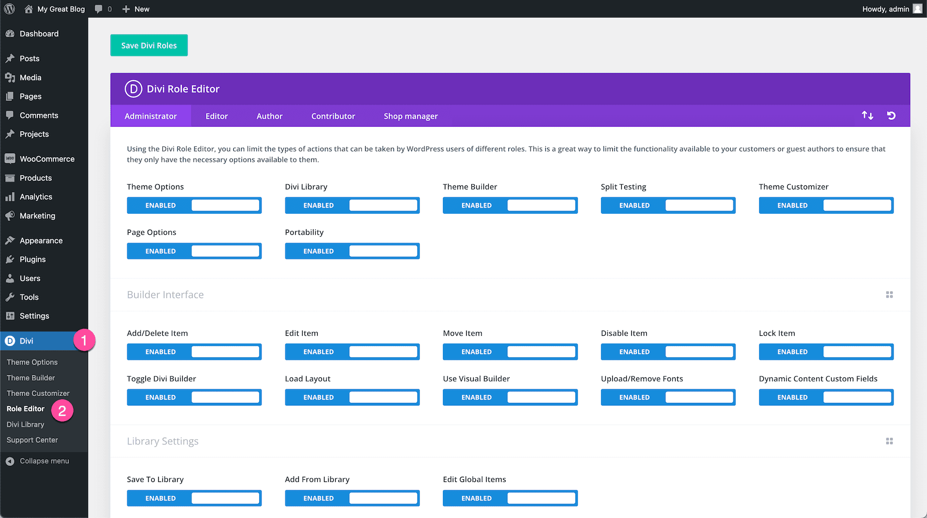Image resolution: width=927 pixels, height=518 pixels.
Task: Click the Analytics icon in the sidebar
Action: pyautogui.click(x=10, y=197)
